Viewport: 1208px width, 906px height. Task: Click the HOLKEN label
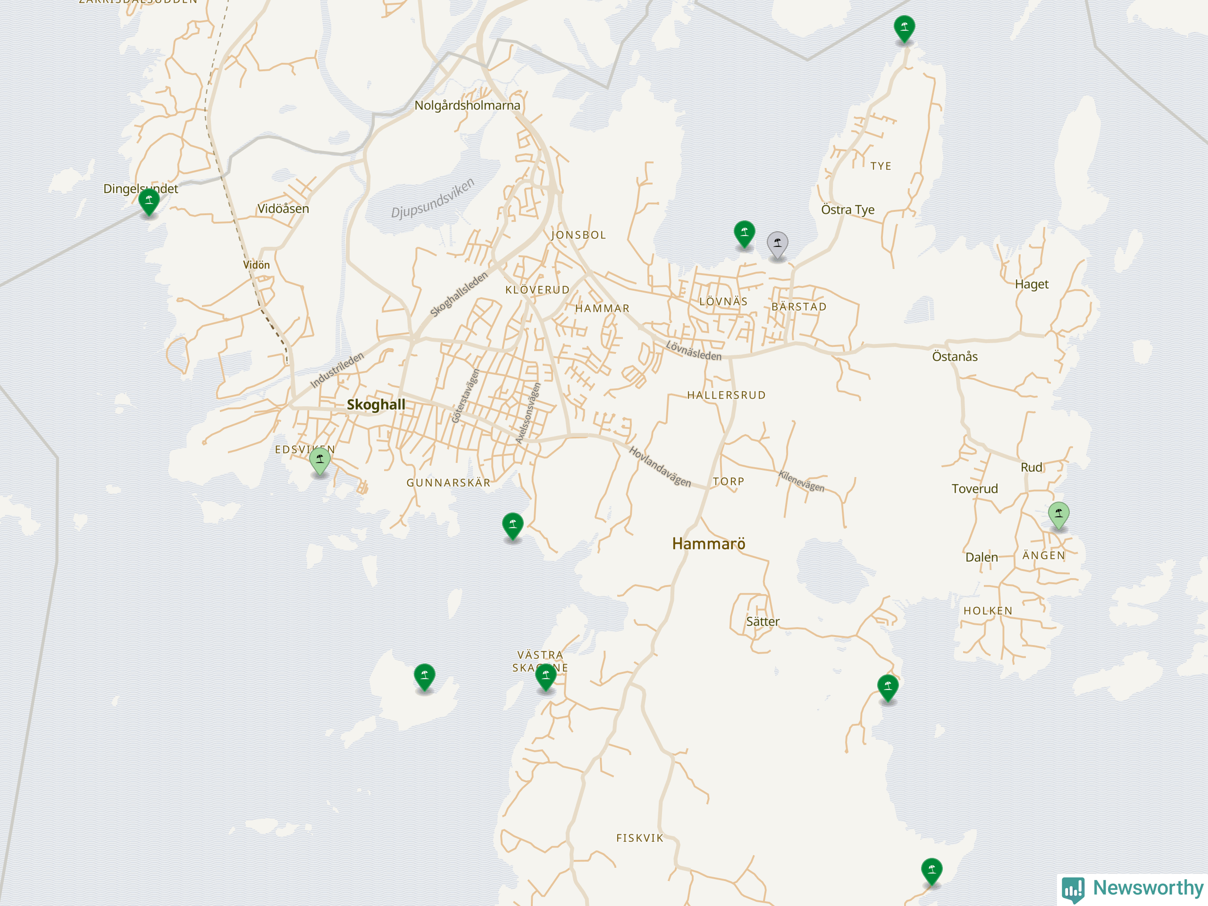click(x=987, y=611)
